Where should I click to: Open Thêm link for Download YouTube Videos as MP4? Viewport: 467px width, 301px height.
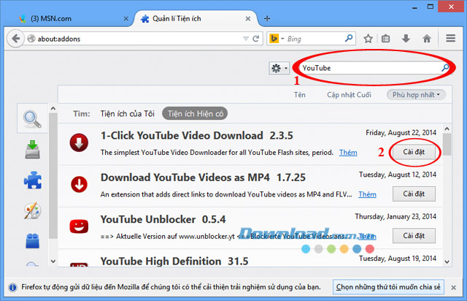(x=367, y=194)
